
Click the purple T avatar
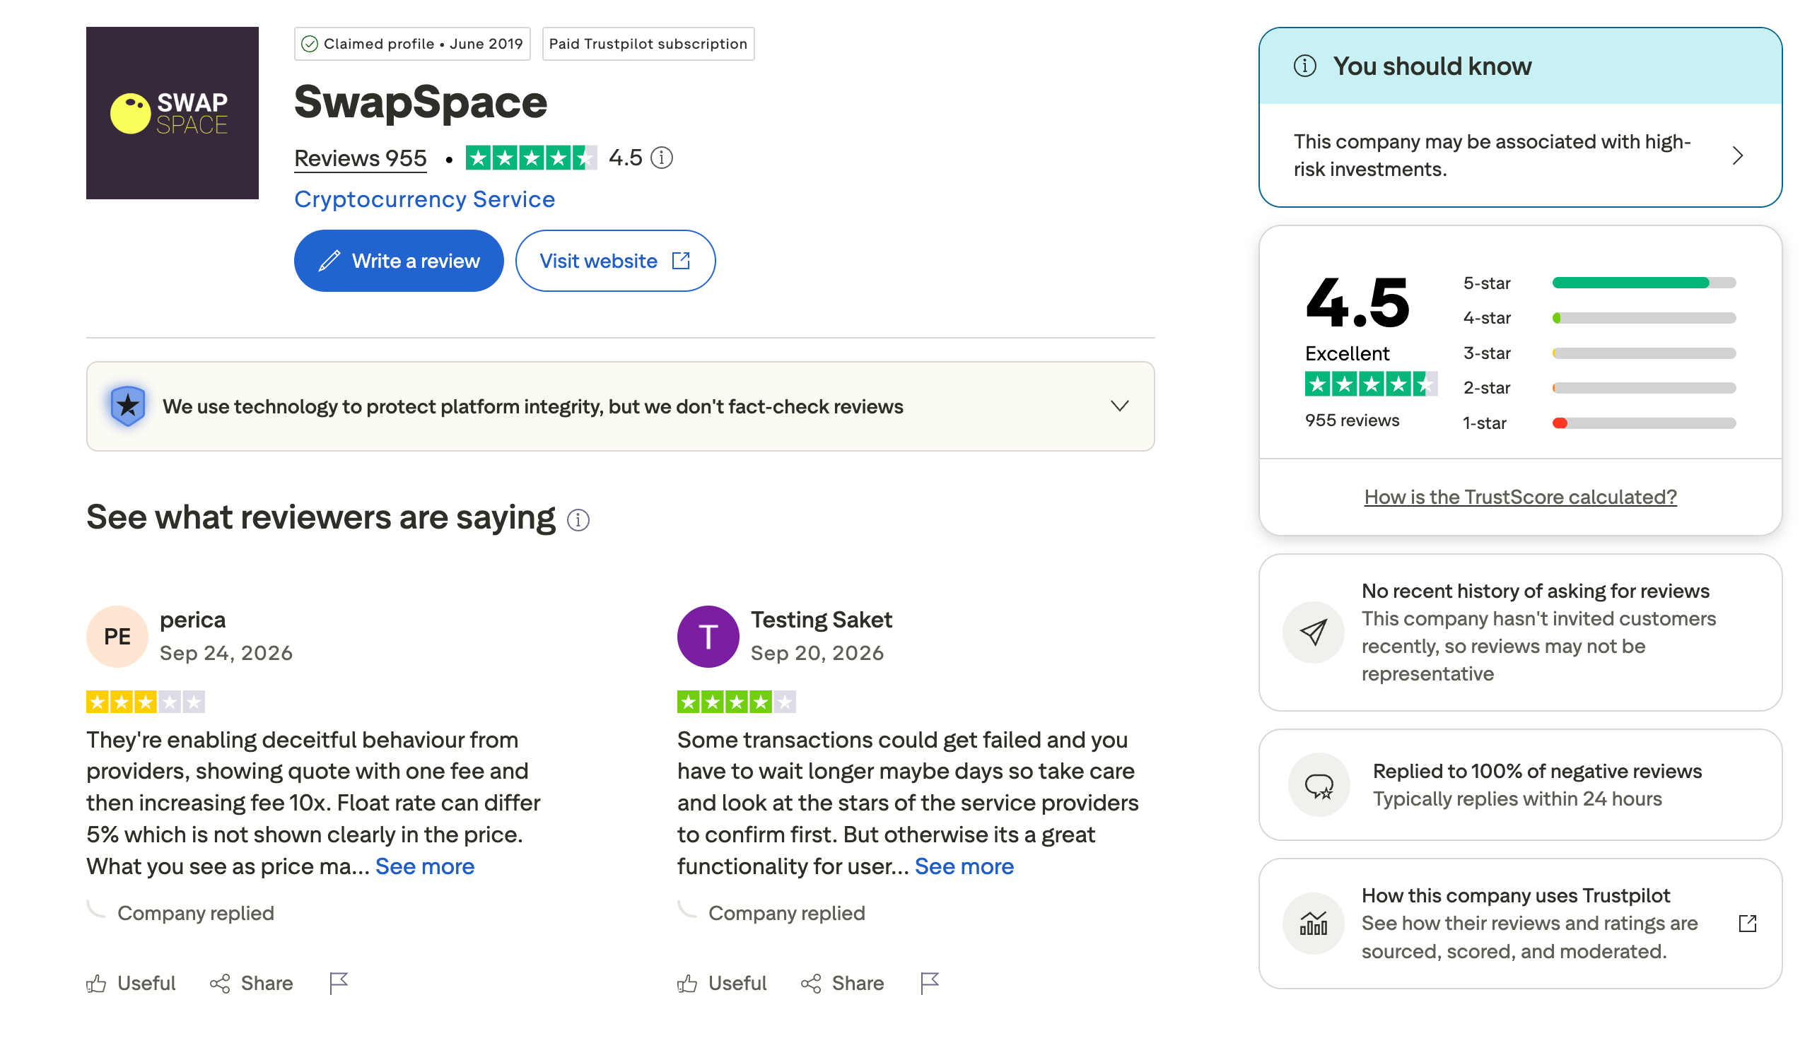pos(708,636)
